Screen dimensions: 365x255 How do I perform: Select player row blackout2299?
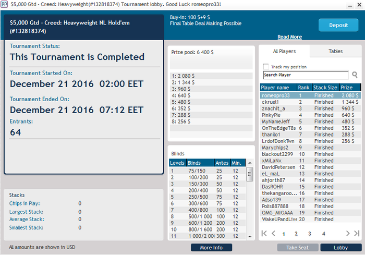click(310, 154)
